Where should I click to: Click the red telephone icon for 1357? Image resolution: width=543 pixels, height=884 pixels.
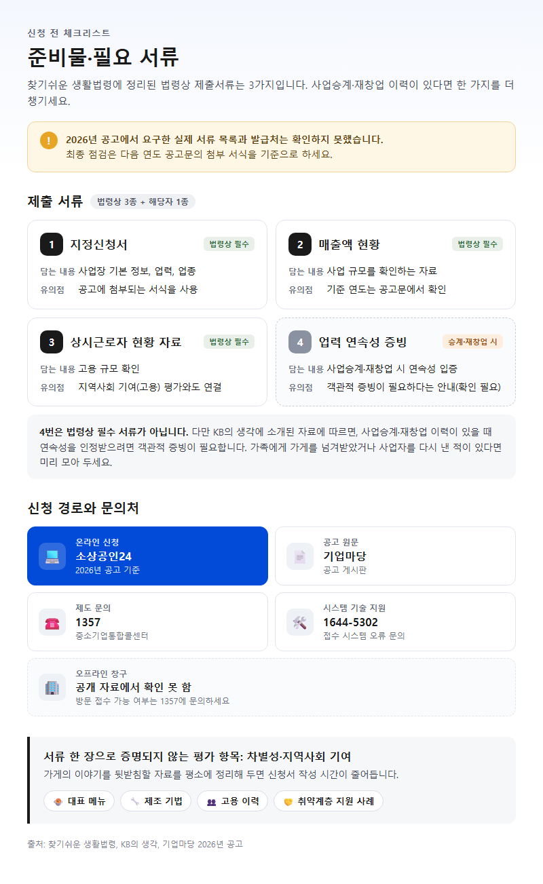click(52, 622)
